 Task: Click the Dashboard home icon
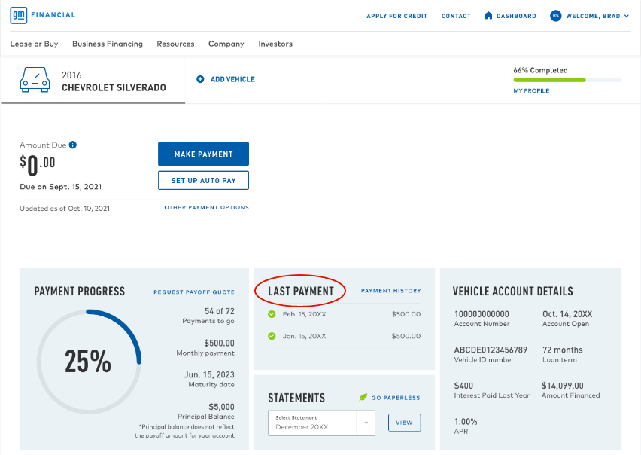488,16
